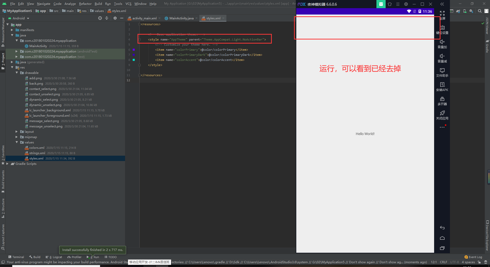Click colorPrimary gutter color swatch
Viewport: 490px width, 267px height.
click(x=134, y=50)
